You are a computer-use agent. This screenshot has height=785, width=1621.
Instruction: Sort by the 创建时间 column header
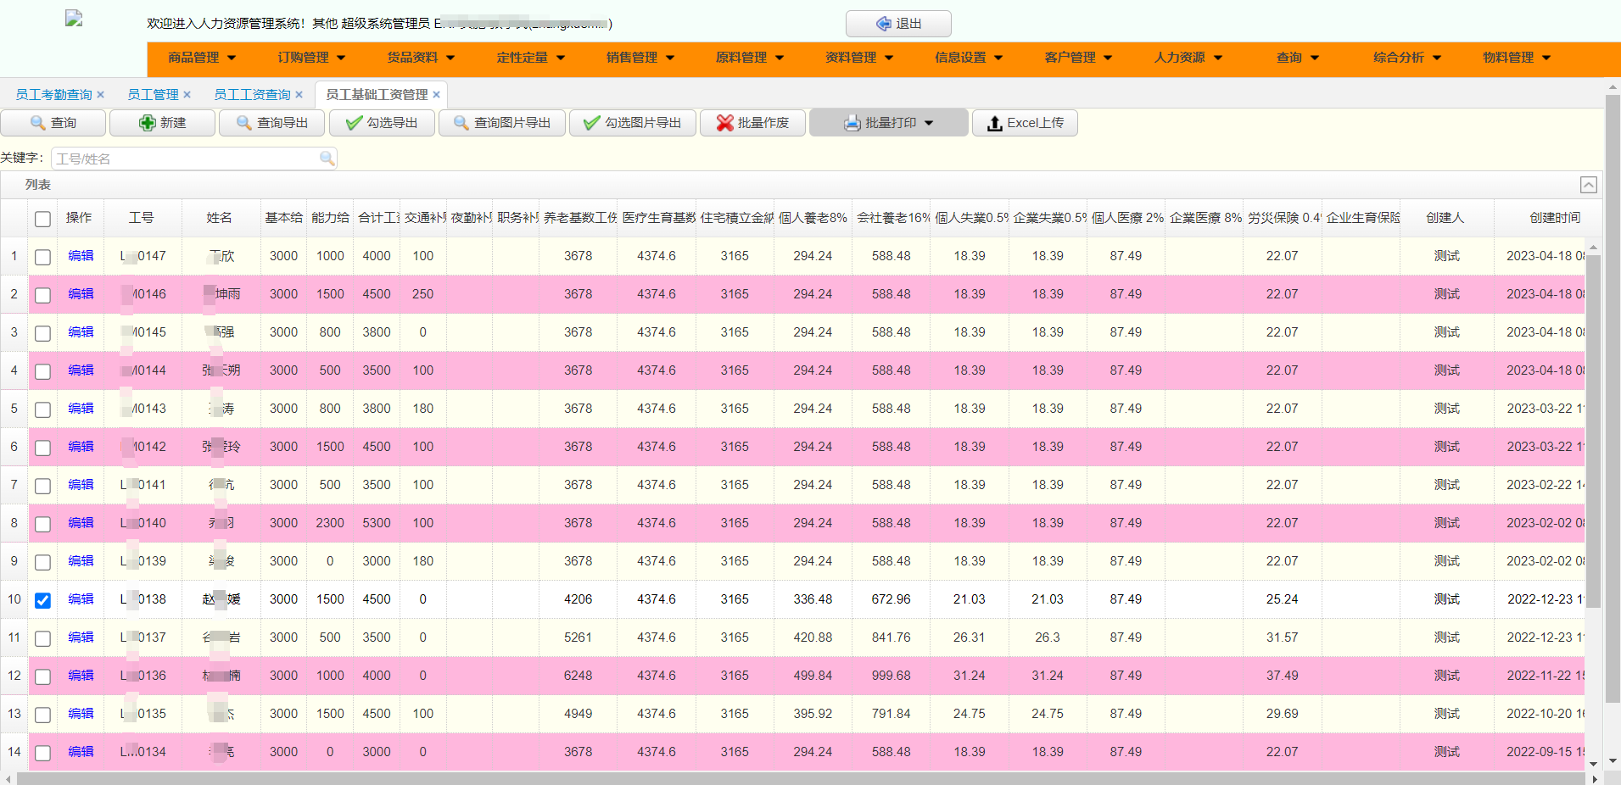pyautogui.click(x=1554, y=218)
